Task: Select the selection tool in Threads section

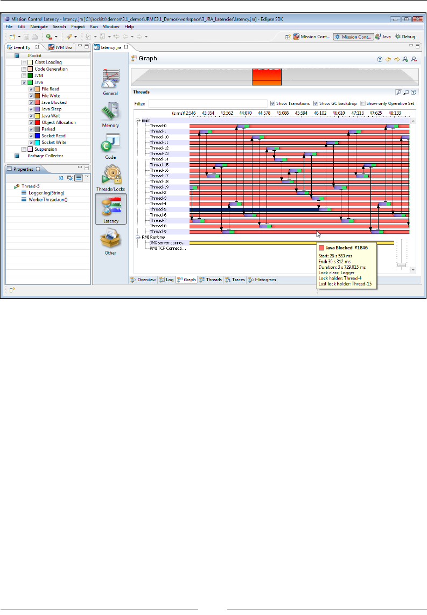Action: point(406,92)
